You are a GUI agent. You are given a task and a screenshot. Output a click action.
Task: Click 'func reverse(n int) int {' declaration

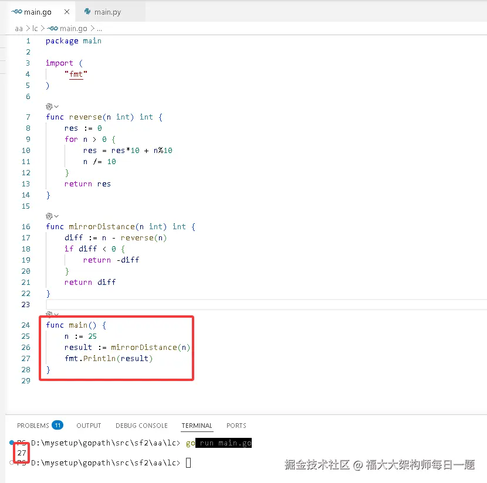click(104, 117)
